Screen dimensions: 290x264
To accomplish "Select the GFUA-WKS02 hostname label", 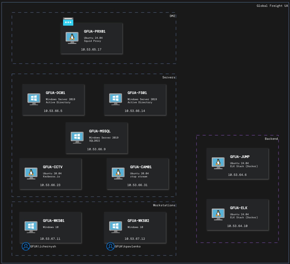I will click(138, 221).
